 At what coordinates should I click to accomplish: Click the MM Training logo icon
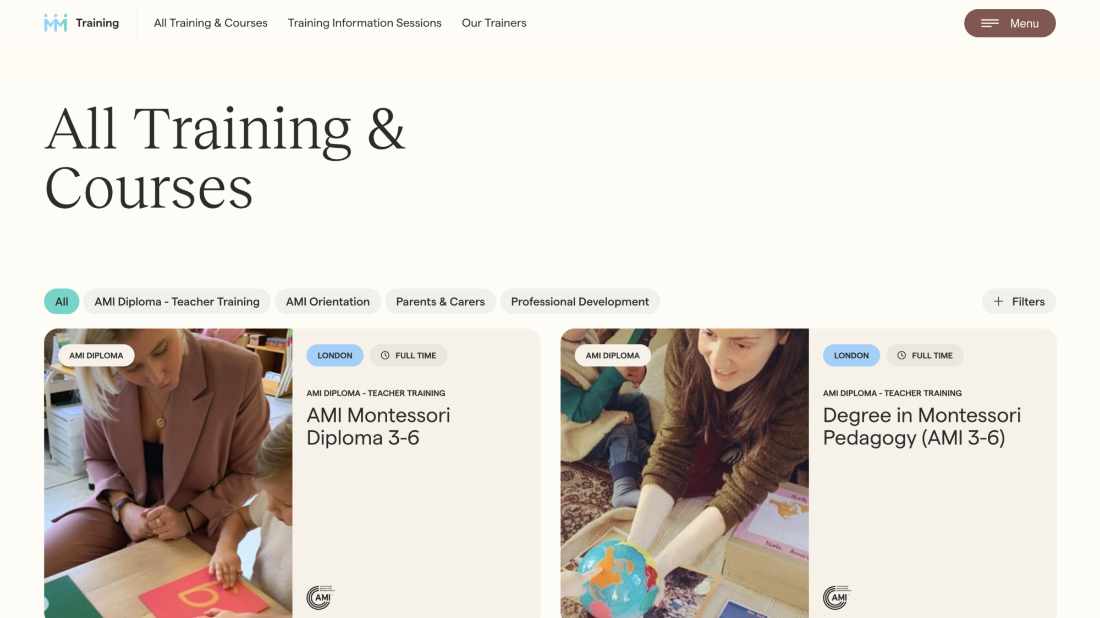point(56,23)
